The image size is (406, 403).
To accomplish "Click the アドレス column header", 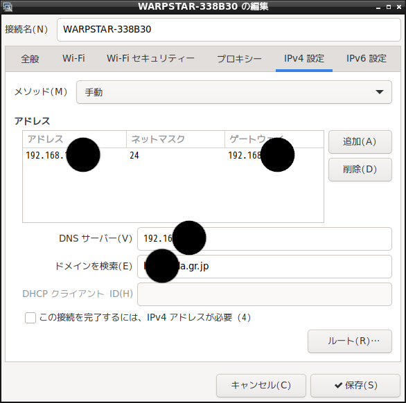I will tap(75, 139).
